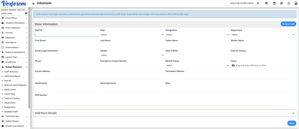Go to Payroll in sidebar

click(x=7, y=81)
